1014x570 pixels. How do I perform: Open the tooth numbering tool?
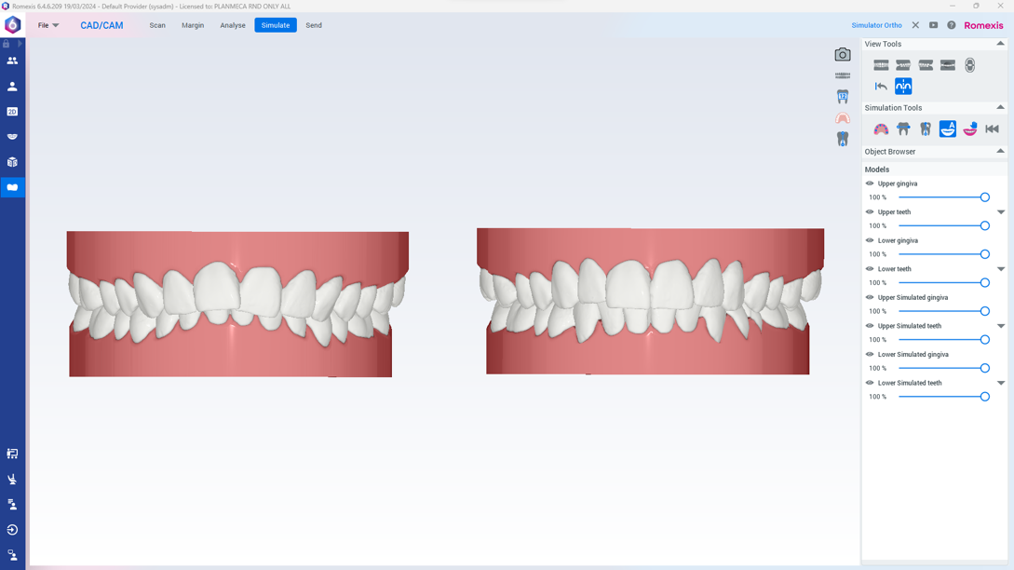point(842,96)
